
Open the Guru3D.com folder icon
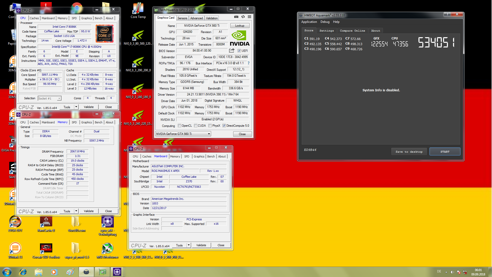pos(77,224)
